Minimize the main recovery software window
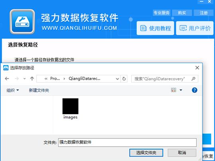 (x=201, y=2)
